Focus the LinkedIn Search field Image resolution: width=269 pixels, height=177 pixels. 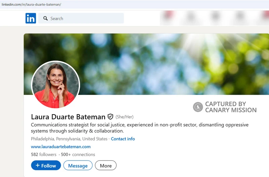(x=81, y=18)
